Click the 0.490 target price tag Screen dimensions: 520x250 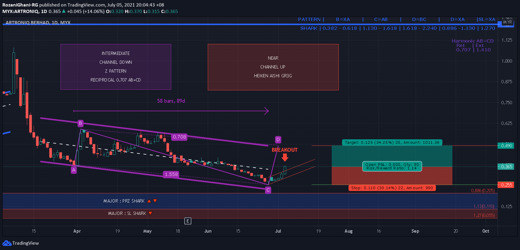[x=506, y=146]
